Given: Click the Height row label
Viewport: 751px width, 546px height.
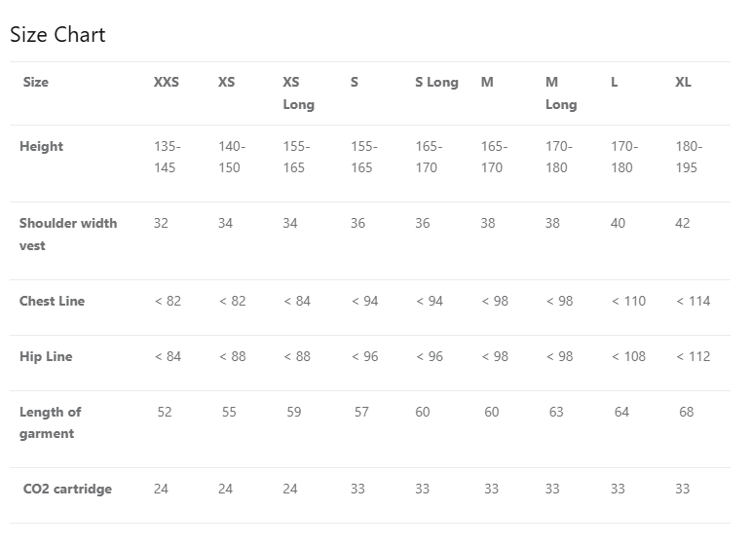Looking at the screenshot, I should point(41,147).
